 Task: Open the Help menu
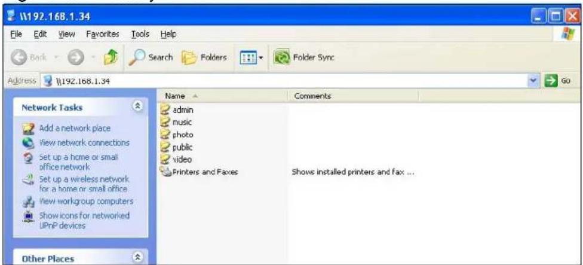tap(168, 34)
